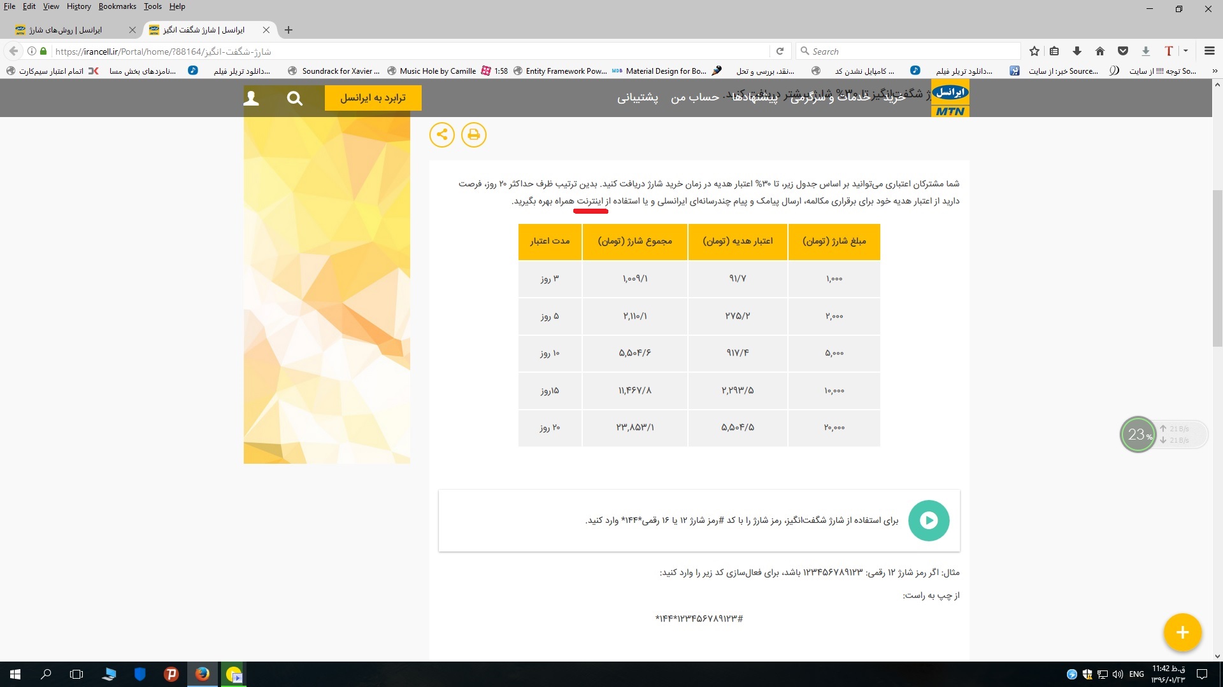Open the yellow floating plus button
Viewport: 1223px width, 687px height.
coord(1183,632)
